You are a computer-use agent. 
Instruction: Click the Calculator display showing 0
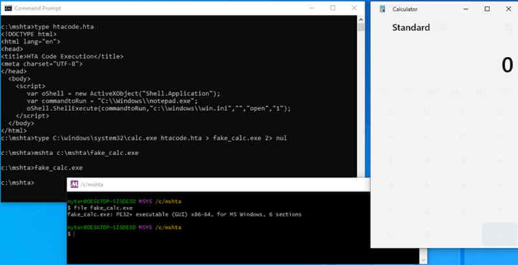tap(508, 65)
